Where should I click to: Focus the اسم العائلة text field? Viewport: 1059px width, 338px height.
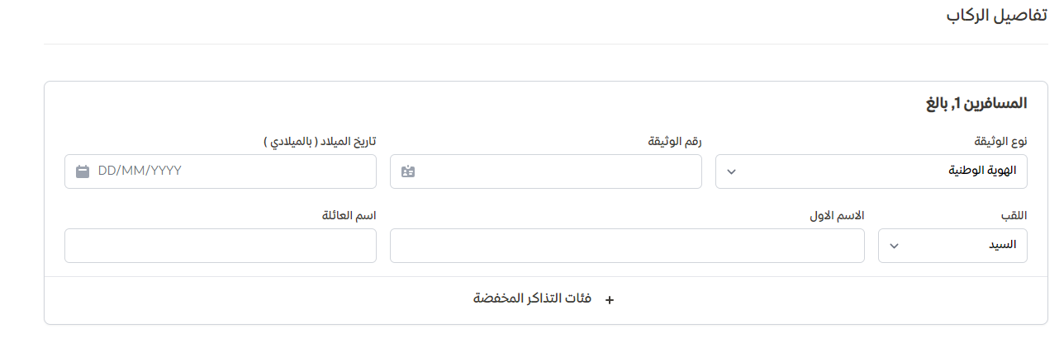220,246
